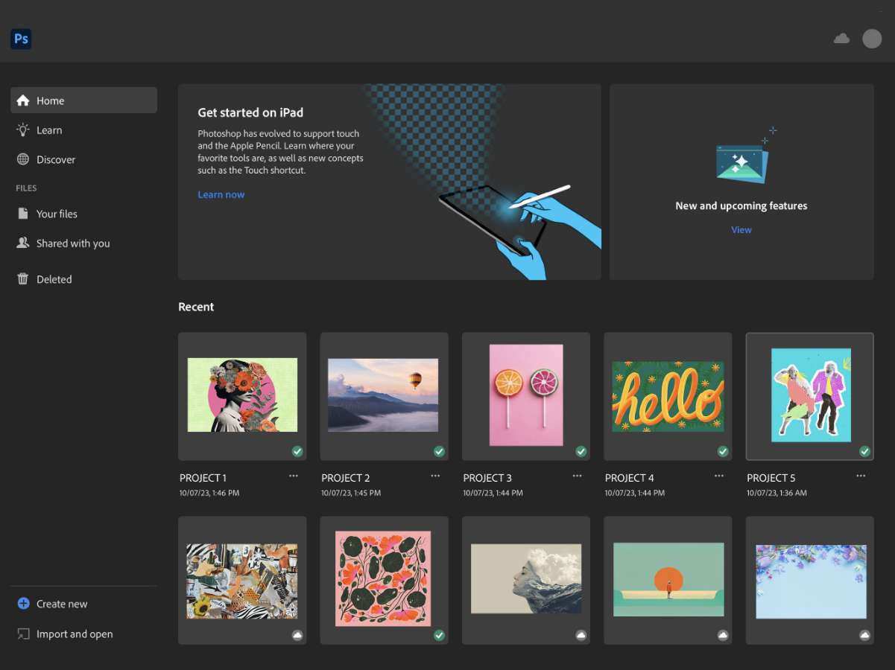Open the options menu for Project 3
The width and height of the screenshot is (895, 670).
click(577, 475)
